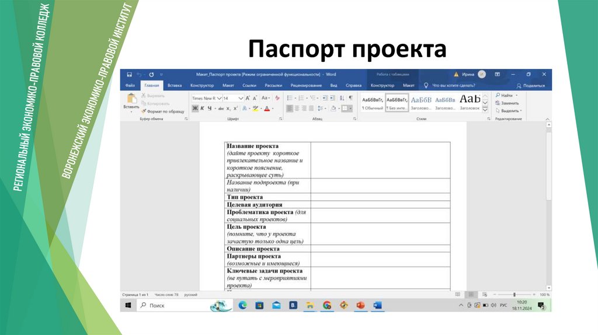Click the font color letter A icon
Screen dimensions: 598x335
click(x=266, y=109)
